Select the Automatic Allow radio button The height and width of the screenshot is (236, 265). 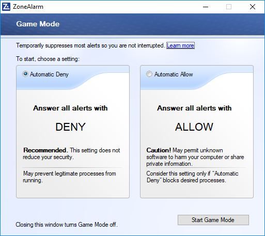click(149, 74)
